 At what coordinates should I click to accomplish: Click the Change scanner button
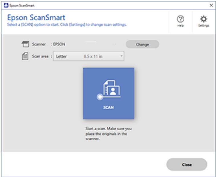(x=142, y=44)
